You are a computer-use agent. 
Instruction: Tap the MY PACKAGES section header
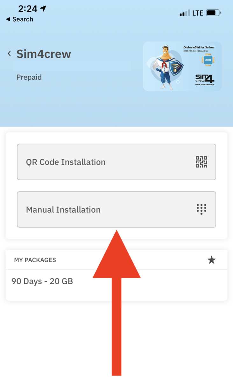point(35,260)
